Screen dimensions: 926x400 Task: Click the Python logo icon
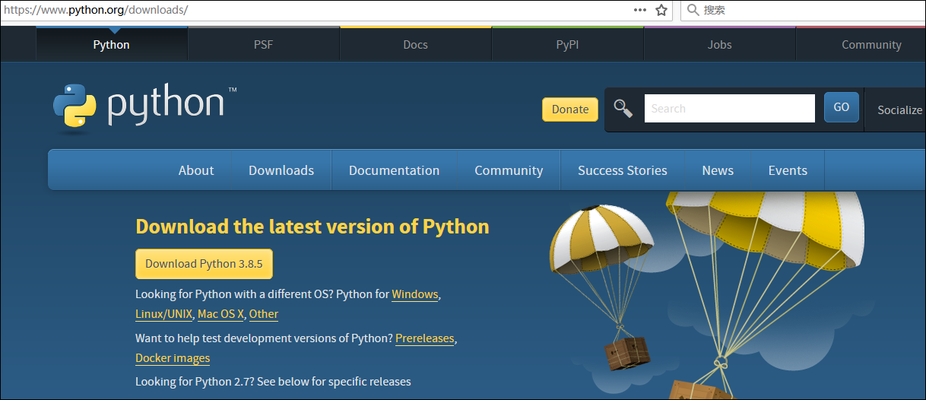[x=75, y=105]
